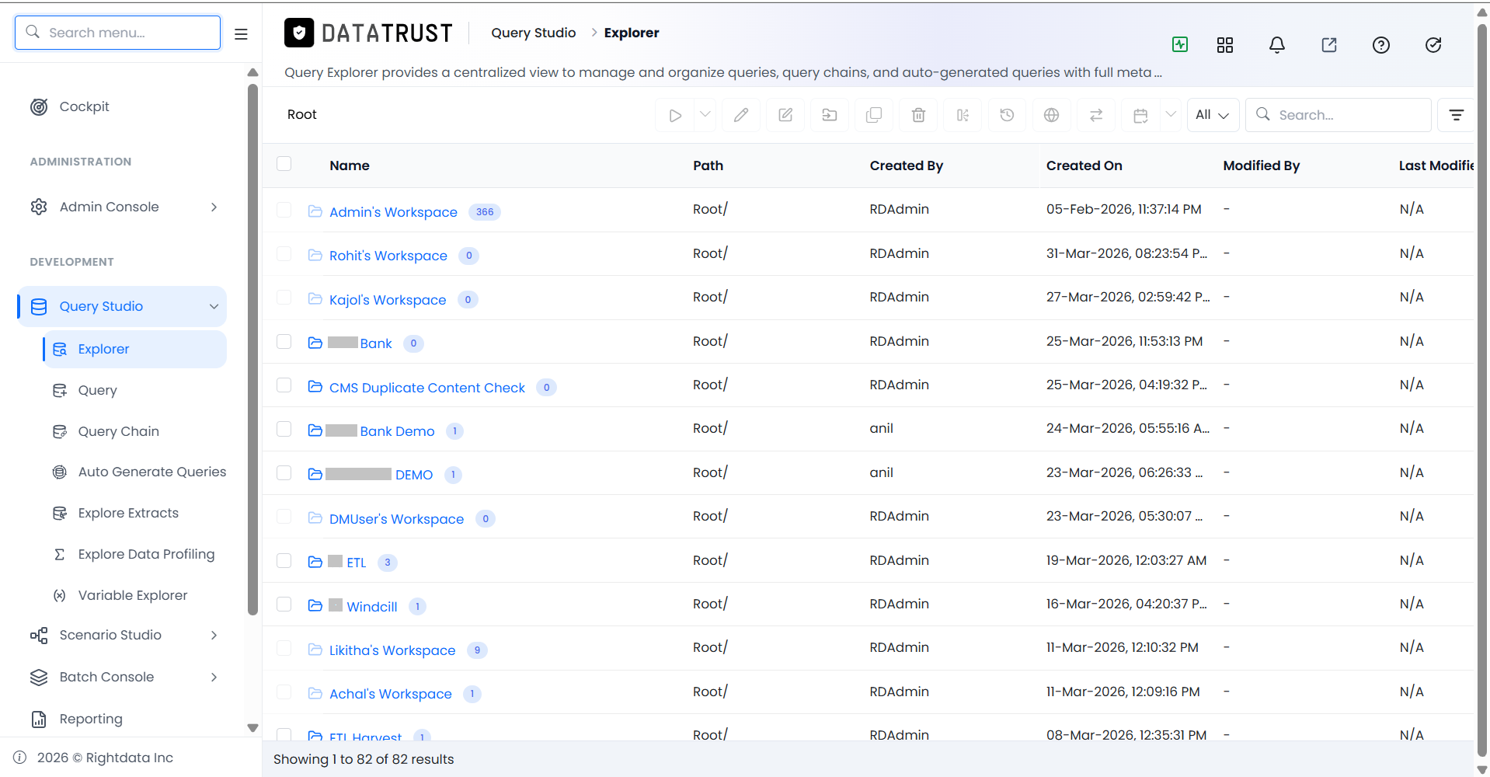The height and width of the screenshot is (777, 1490).
Task: Open the Rohit's Workspace folder link
Action: point(388,256)
